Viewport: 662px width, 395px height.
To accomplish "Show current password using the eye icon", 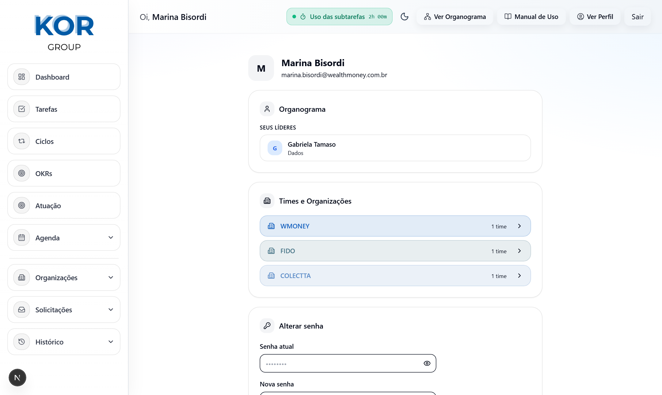I will [x=427, y=363].
